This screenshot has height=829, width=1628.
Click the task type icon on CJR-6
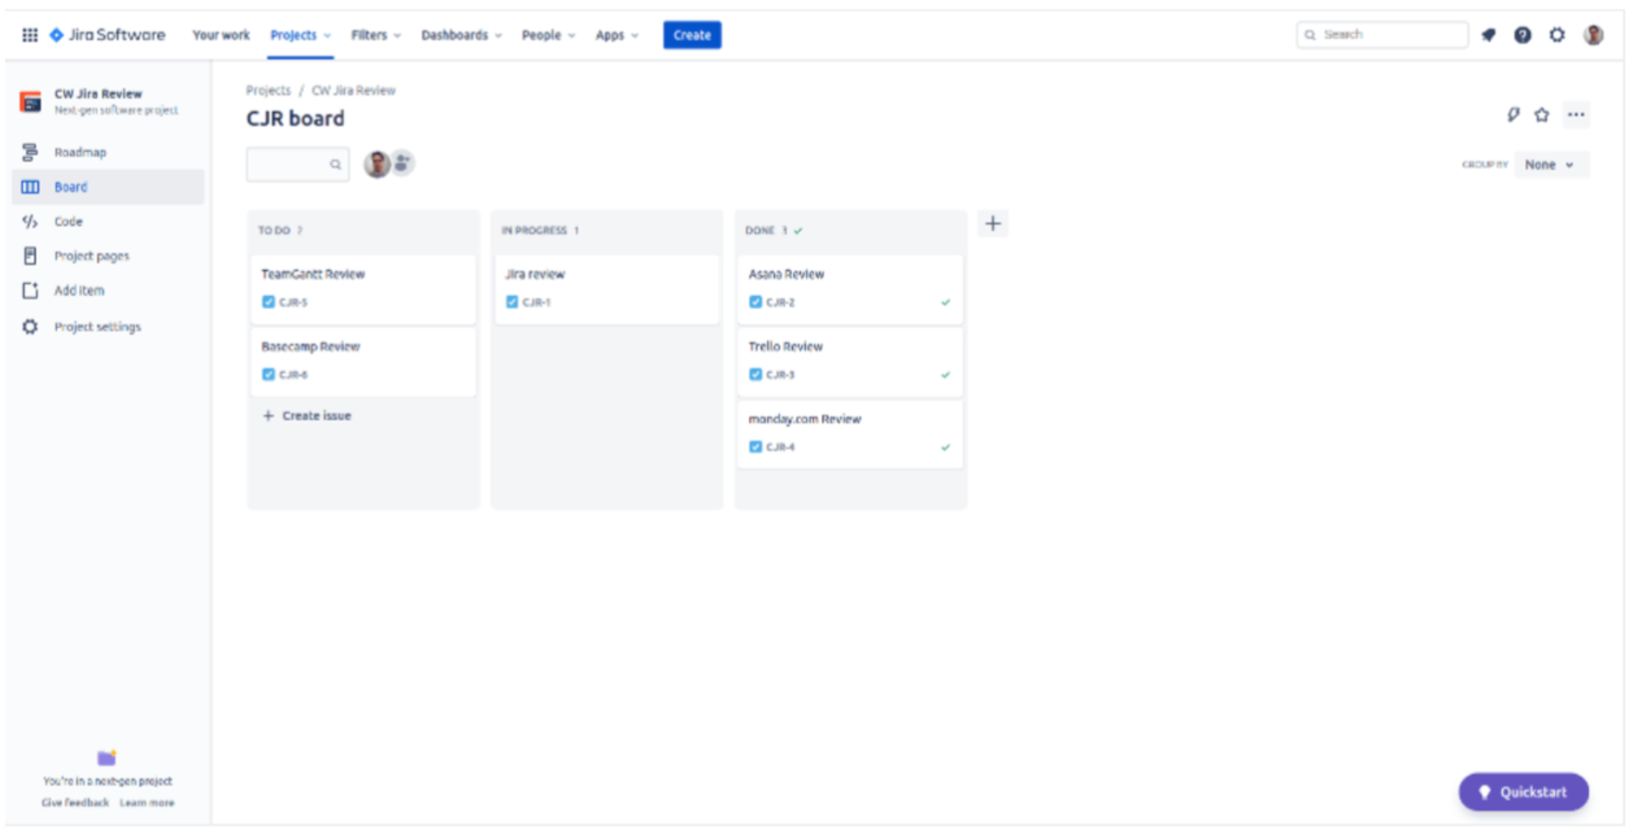coord(269,374)
